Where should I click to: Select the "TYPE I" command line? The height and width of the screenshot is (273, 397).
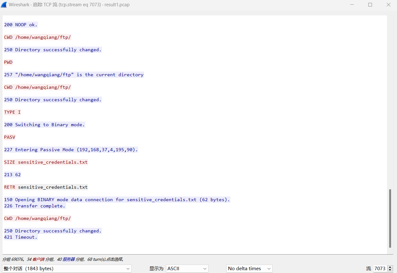[12, 112]
